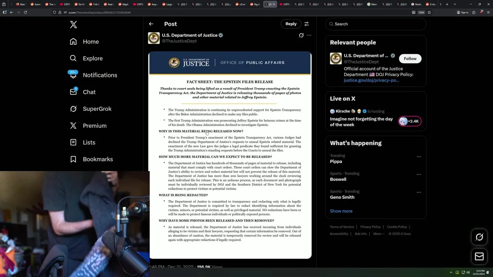Open the trending topic Pippa
Viewport: 493px width, 277px height.
[x=336, y=162]
